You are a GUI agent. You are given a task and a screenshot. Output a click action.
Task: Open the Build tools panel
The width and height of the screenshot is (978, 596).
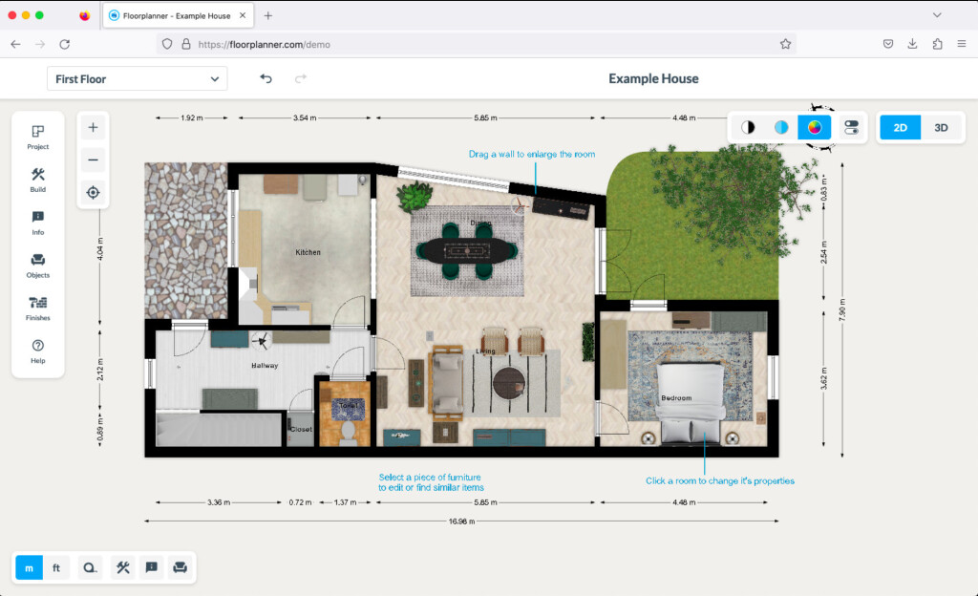click(37, 180)
